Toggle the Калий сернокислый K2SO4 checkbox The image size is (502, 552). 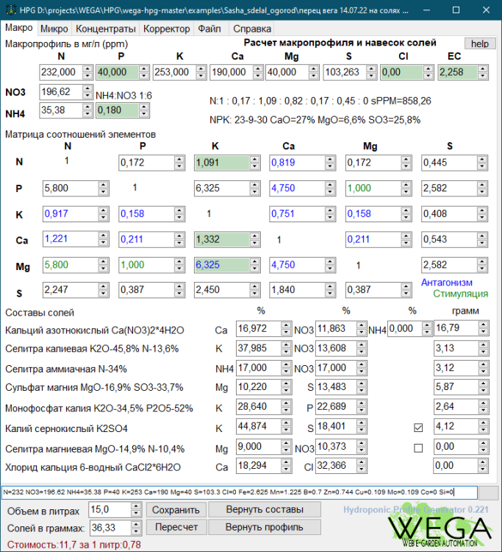pos(419,427)
